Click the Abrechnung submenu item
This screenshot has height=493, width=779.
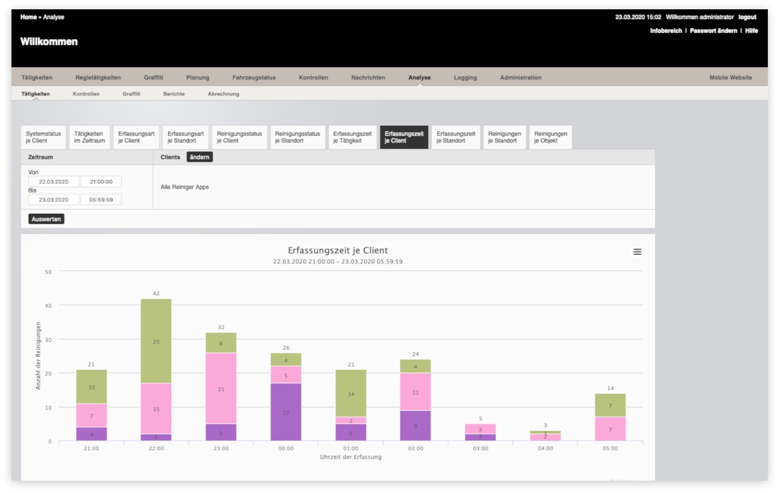tap(223, 94)
